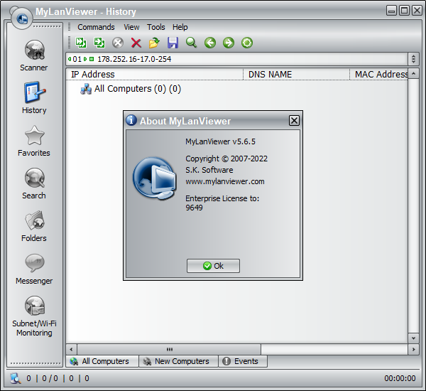Click the IP Address column header
This screenshot has height=391, width=426.
[154, 74]
